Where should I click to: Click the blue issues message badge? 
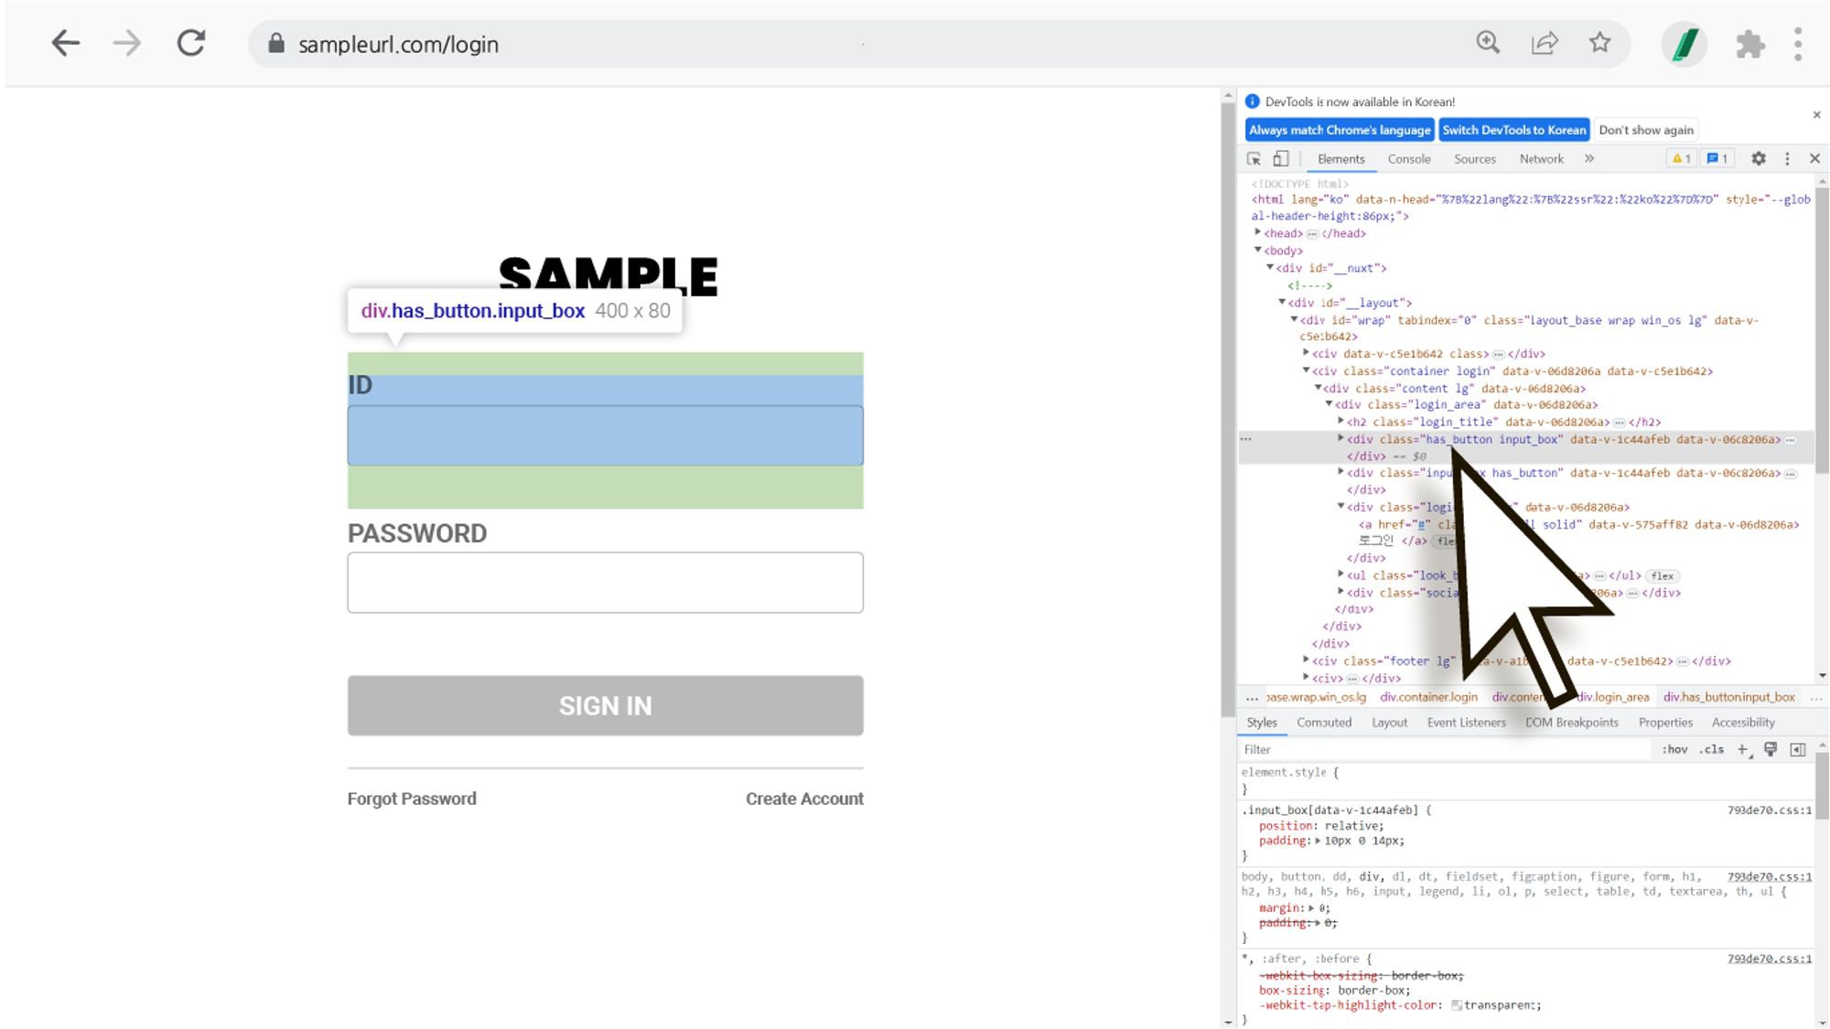coord(1717,158)
